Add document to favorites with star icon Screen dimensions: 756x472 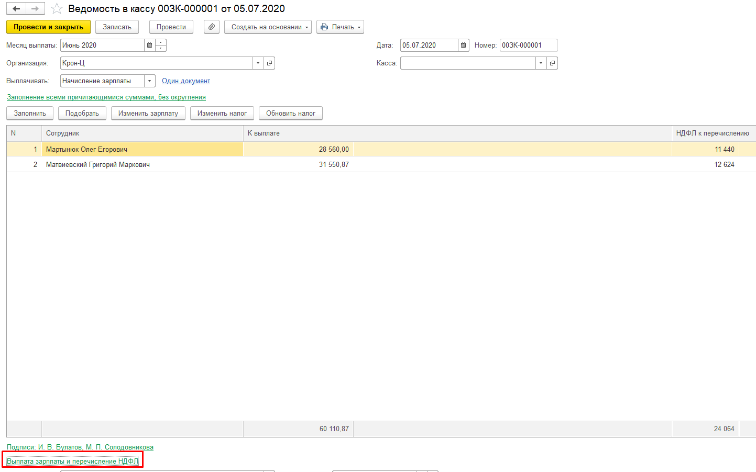click(x=57, y=9)
